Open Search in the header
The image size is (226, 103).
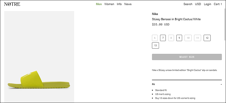click(188, 4)
